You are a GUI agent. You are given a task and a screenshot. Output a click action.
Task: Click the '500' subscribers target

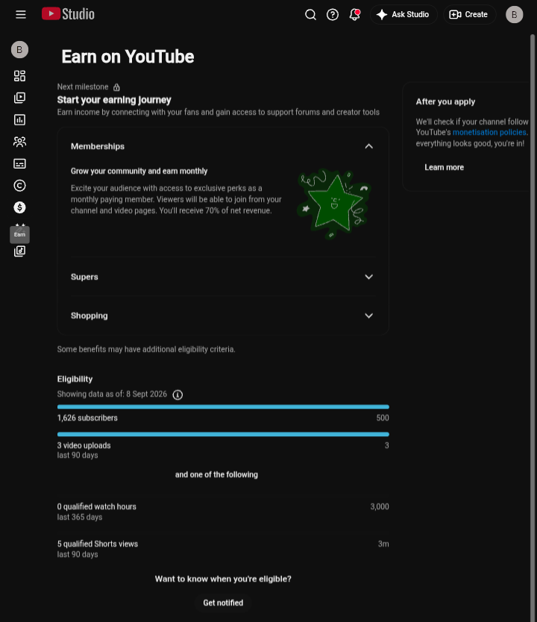point(383,418)
